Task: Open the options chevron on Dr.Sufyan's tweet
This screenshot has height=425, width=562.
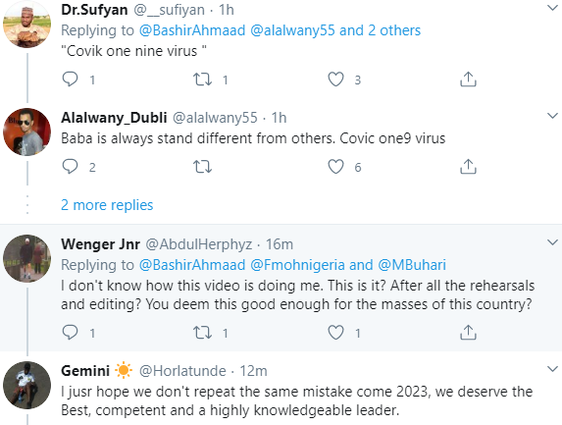Action: coord(552,7)
